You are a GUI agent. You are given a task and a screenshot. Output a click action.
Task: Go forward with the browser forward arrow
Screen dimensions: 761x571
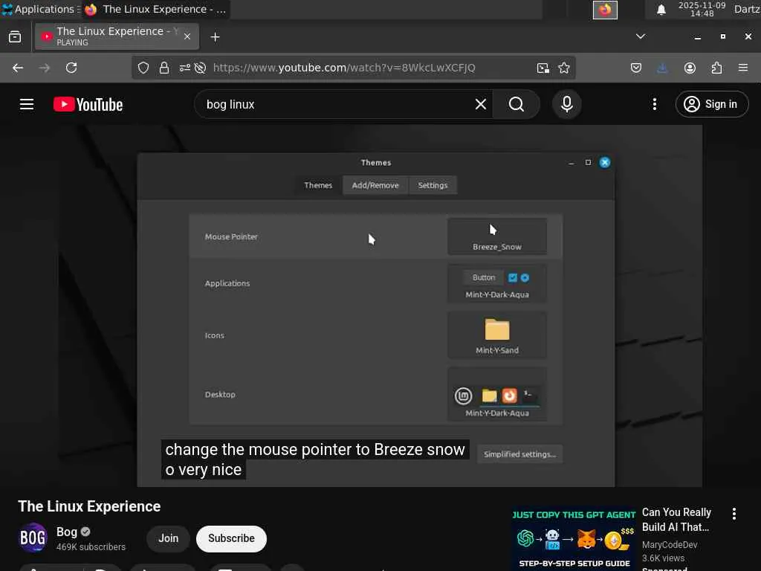[44, 68]
